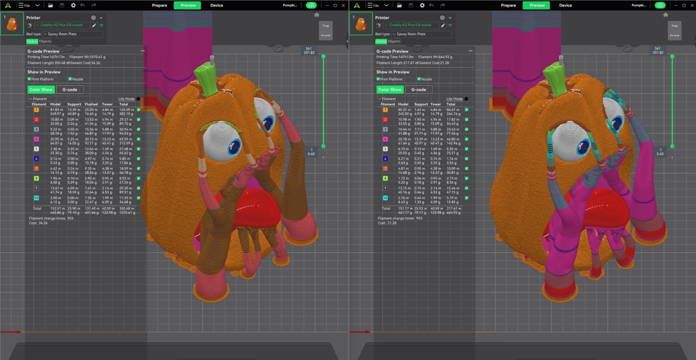Screen dimensions: 696x360
Task: Select plate 1 pumpkin thumbnail in left window
Action: 12,23
